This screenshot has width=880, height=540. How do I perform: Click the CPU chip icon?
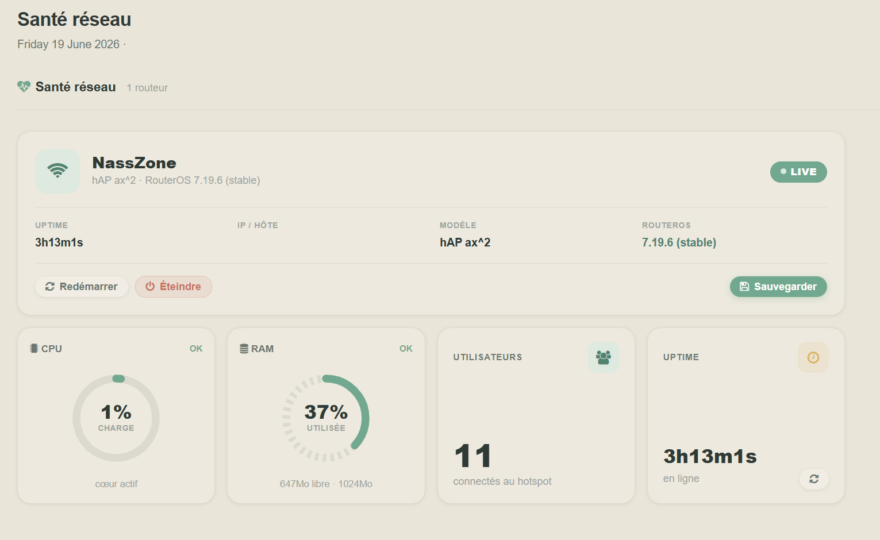pyautogui.click(x=34, y=348)
